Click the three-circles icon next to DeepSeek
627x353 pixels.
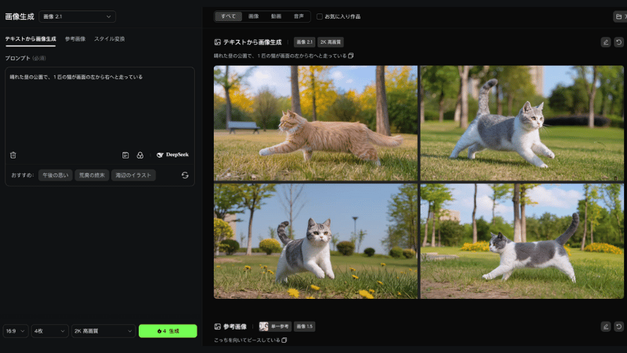click(x=140, y=155)
